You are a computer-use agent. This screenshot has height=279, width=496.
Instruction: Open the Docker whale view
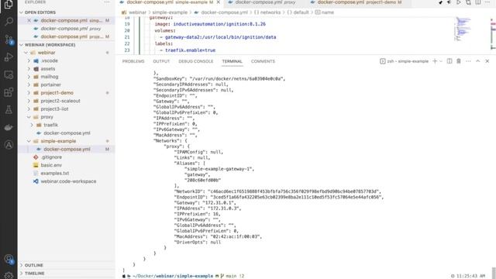pos(9,127)
